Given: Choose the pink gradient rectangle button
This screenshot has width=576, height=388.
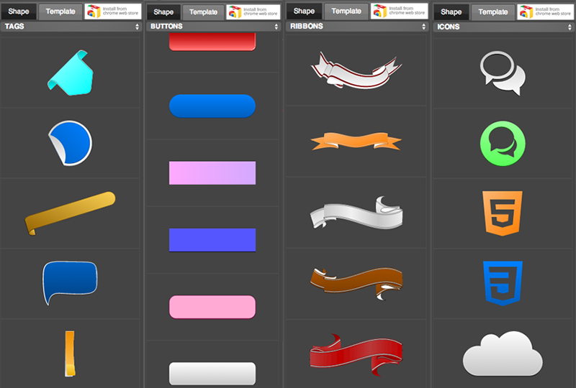Looking at the screenshot, I should (x=212, y=173).
